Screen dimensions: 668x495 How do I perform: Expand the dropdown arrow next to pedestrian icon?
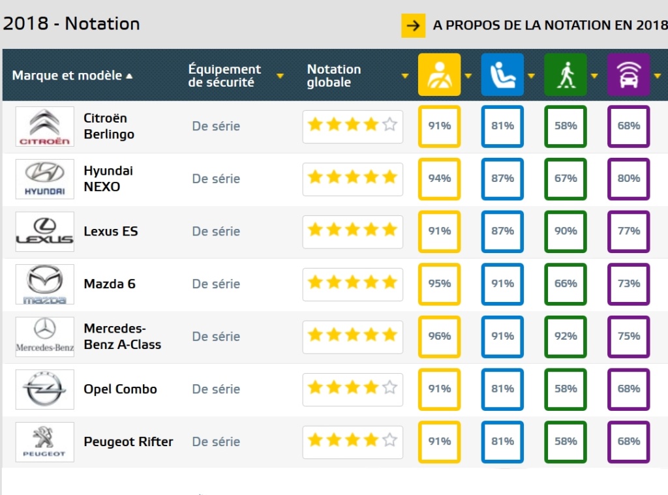click(594, 76)
